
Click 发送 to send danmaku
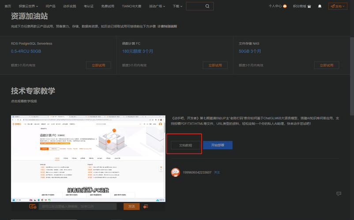[x=132, y=206]
